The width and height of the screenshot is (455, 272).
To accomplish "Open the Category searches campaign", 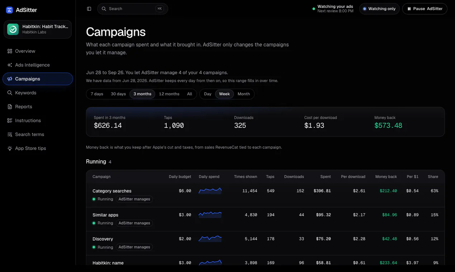I will tap(112, 191).
